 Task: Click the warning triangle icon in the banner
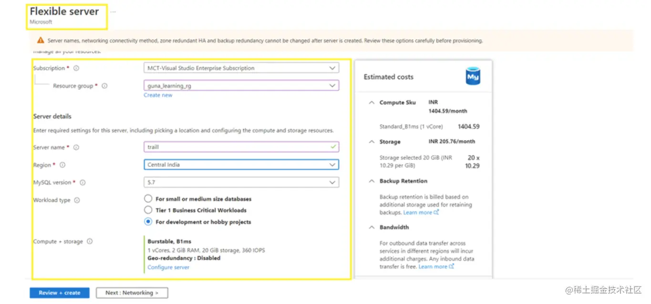click(x=41, y=41)
